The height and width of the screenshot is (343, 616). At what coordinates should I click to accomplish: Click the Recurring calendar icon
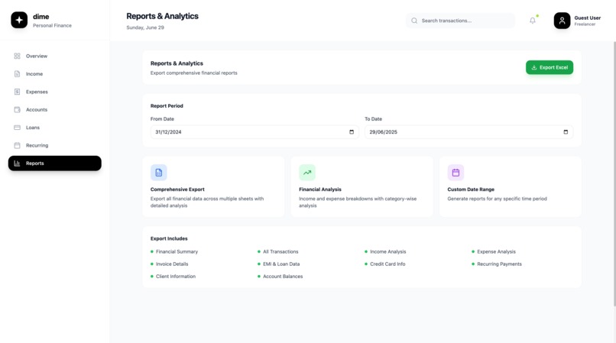point(17,145)
